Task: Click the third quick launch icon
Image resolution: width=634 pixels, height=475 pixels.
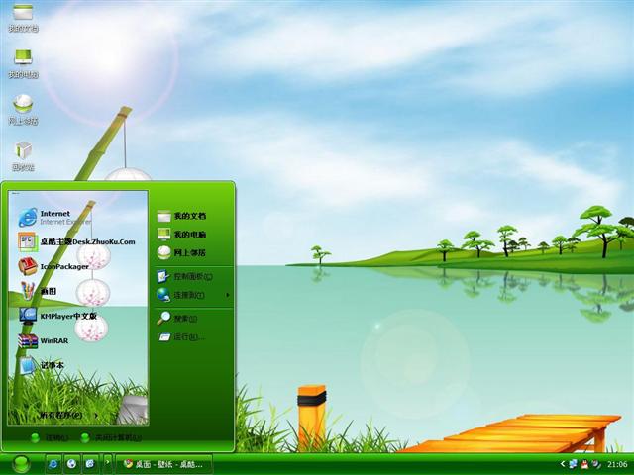Action: point(90,464)
